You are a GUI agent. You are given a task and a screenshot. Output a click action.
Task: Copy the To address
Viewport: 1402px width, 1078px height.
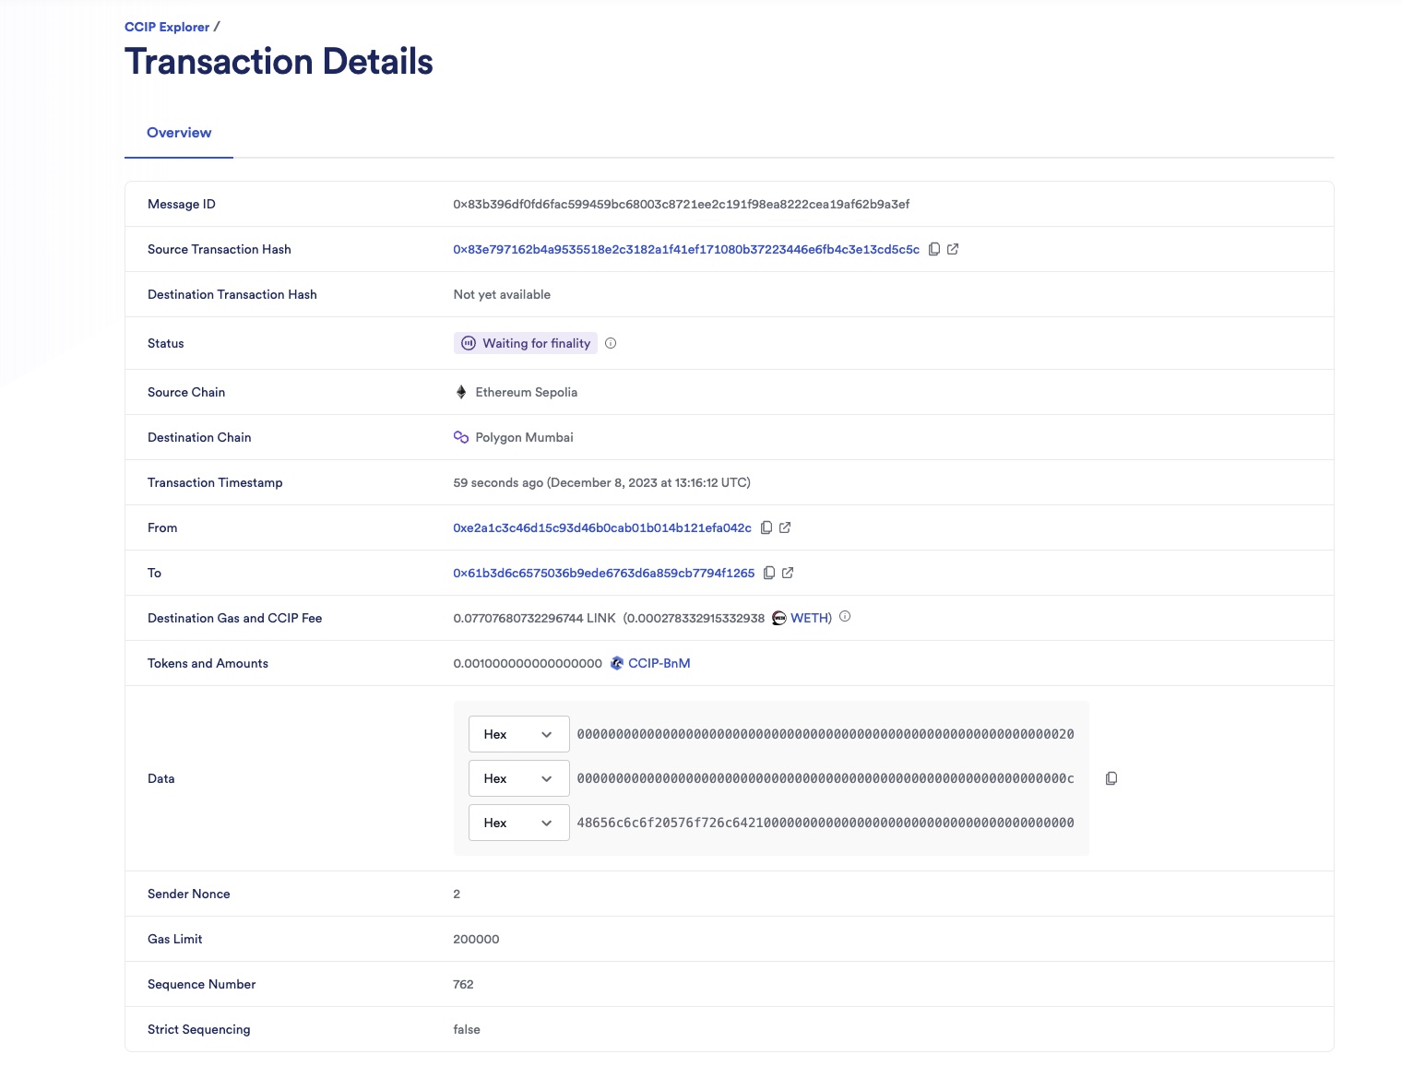point(769,573)
